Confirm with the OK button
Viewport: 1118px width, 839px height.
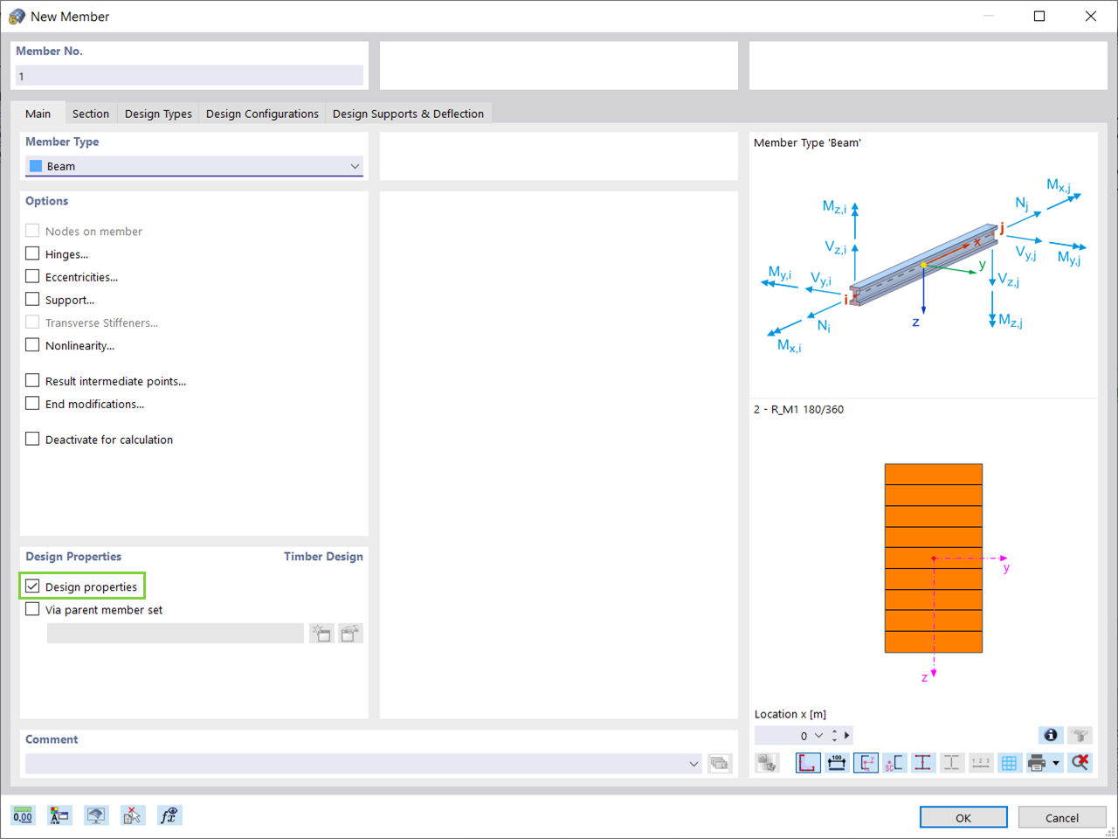click(x=963, y=817)
